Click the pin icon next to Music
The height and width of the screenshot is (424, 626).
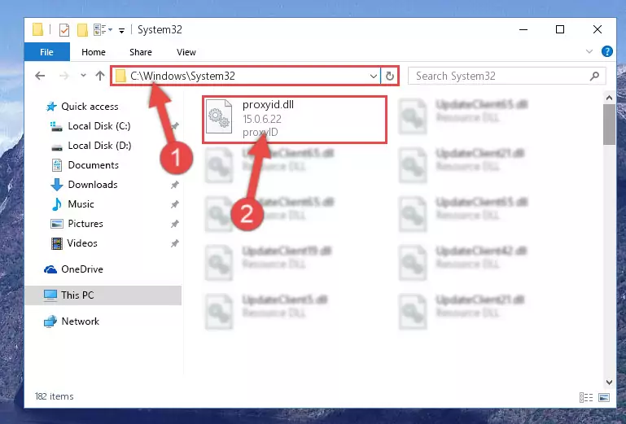174,204
